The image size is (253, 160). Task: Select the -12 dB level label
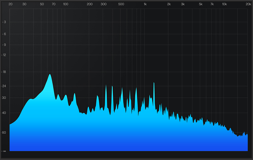[4, 55]
